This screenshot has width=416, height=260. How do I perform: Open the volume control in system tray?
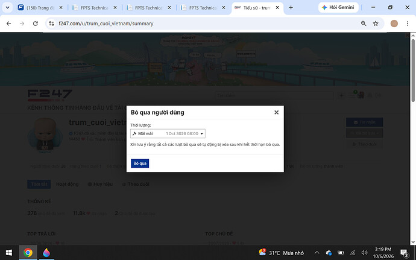tap(365, 253)
